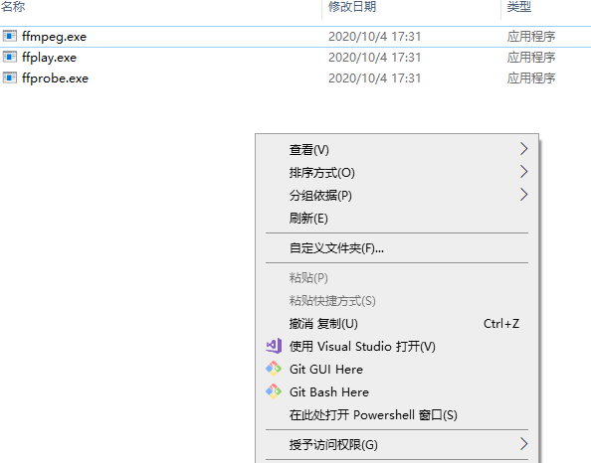This screenshot has width=591, height=463.
Task: Click the ffplay.exe application icon
Action: click(x=10, y=57)
